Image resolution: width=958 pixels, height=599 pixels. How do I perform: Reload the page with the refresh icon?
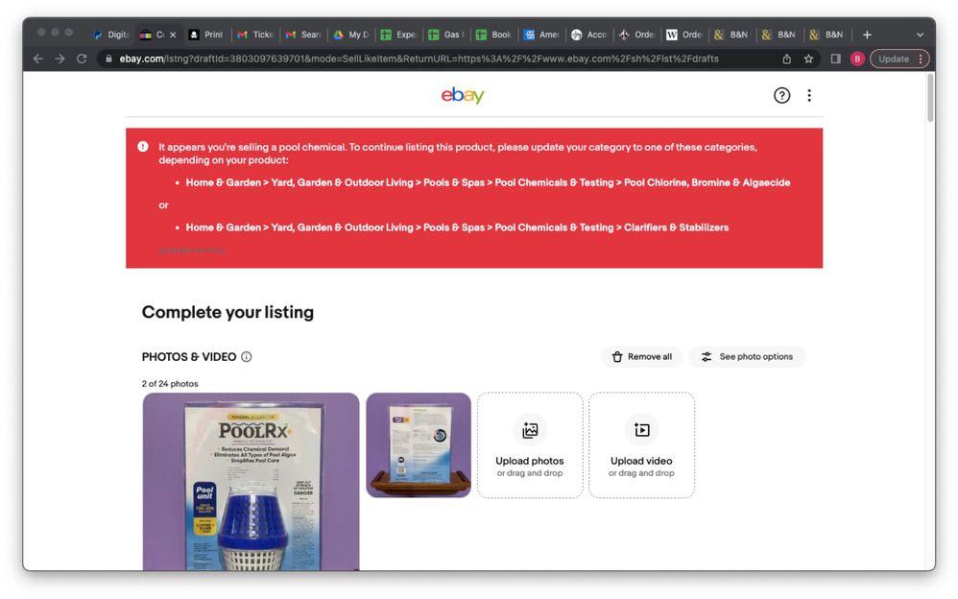82,59
